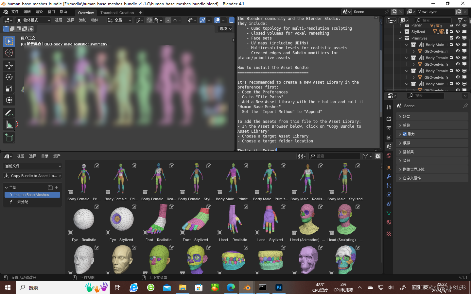The height and width of the screenshot is (294, 471).
Task: Open the 添加 add menu in viewport
Action: click(83, 20)
